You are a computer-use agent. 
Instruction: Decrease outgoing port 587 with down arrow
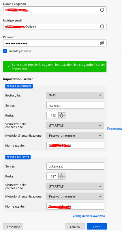[62, 178]
